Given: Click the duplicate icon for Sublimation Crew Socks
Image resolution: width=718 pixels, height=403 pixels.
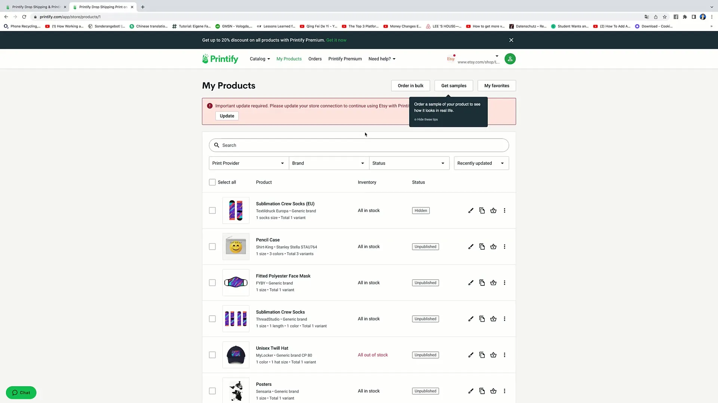Looking at the screenshot, I should tap(482, 319).
